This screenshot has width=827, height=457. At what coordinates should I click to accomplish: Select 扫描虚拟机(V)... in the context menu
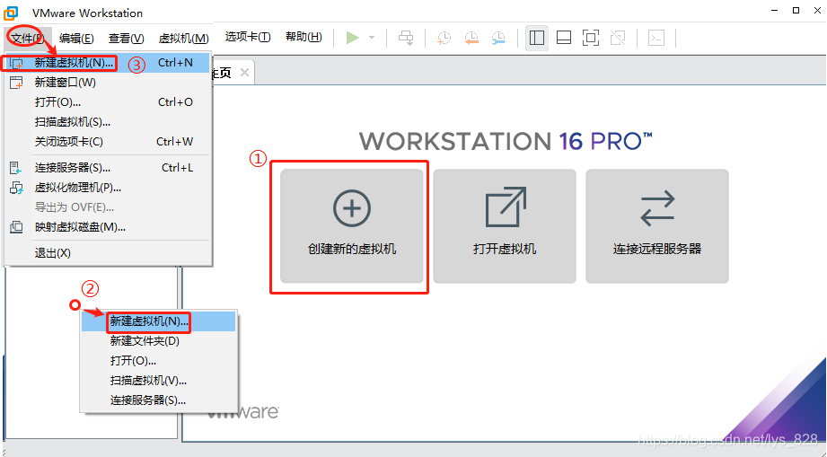158,381
